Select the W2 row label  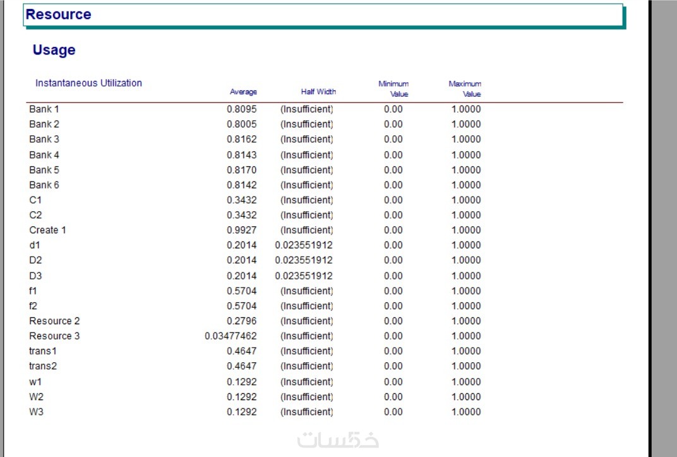click(x=36, y=396)
